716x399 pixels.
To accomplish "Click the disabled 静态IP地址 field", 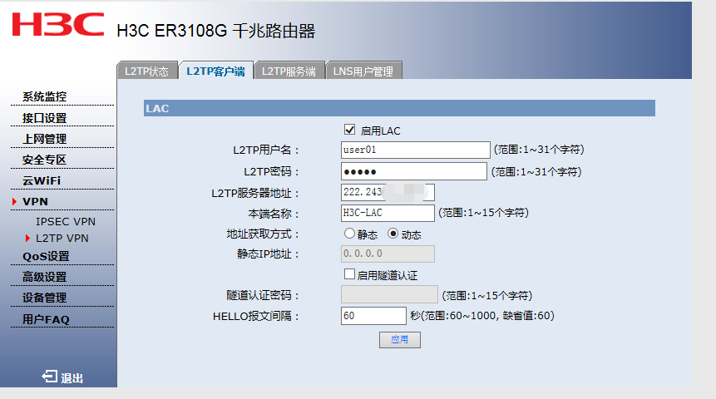I will (388, 254).
